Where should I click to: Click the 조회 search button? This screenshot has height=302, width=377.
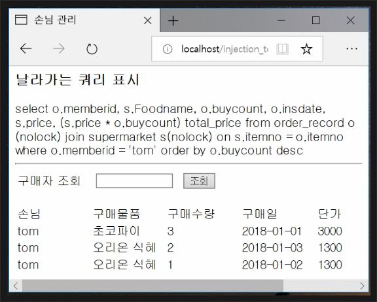pos(199,181)
